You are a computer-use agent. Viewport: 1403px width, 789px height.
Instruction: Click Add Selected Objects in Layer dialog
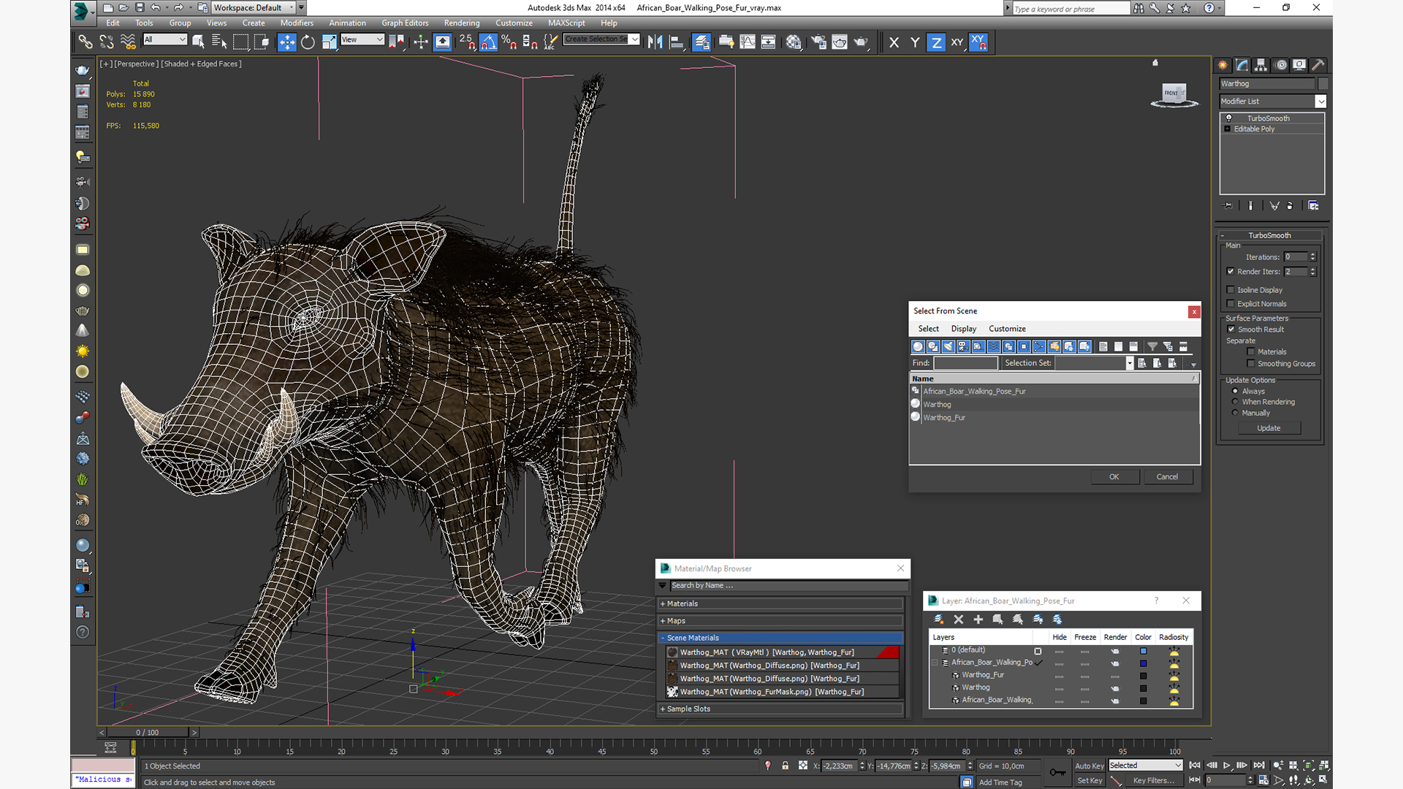coord(978,620)
